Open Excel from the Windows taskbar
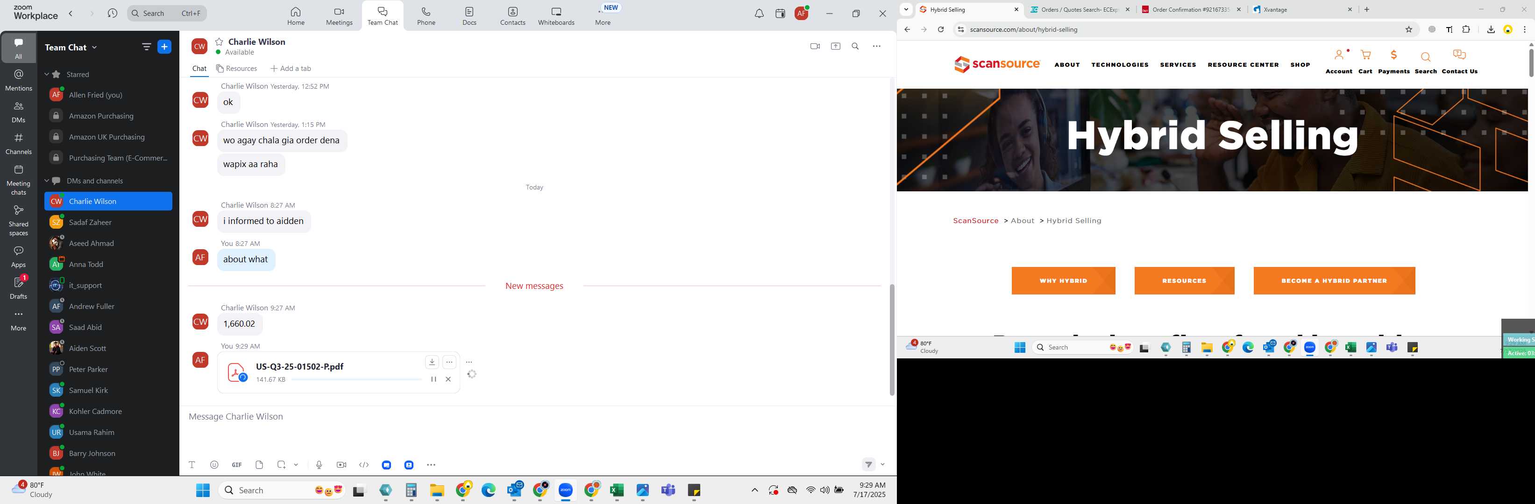This screenshot has width=1535, height=504. [617, 490]
